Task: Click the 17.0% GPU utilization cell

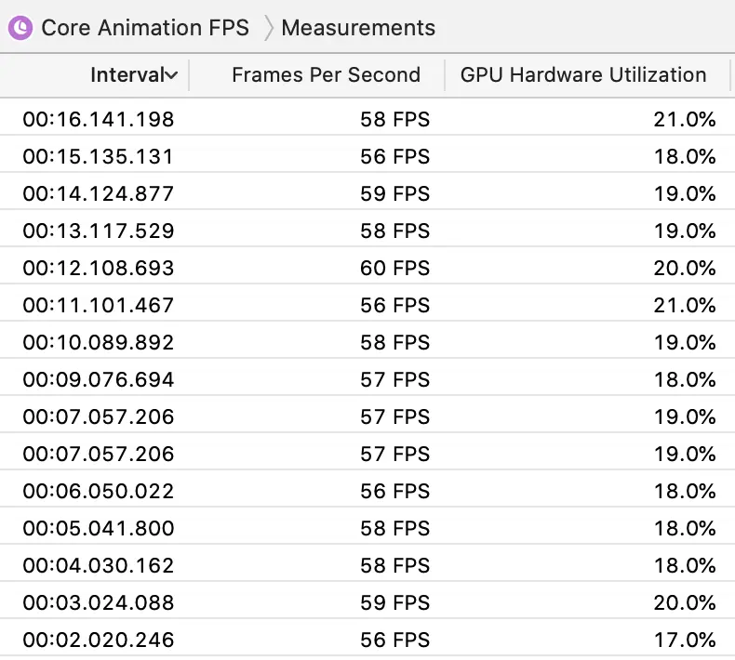Action: click(x=685, y=640)
